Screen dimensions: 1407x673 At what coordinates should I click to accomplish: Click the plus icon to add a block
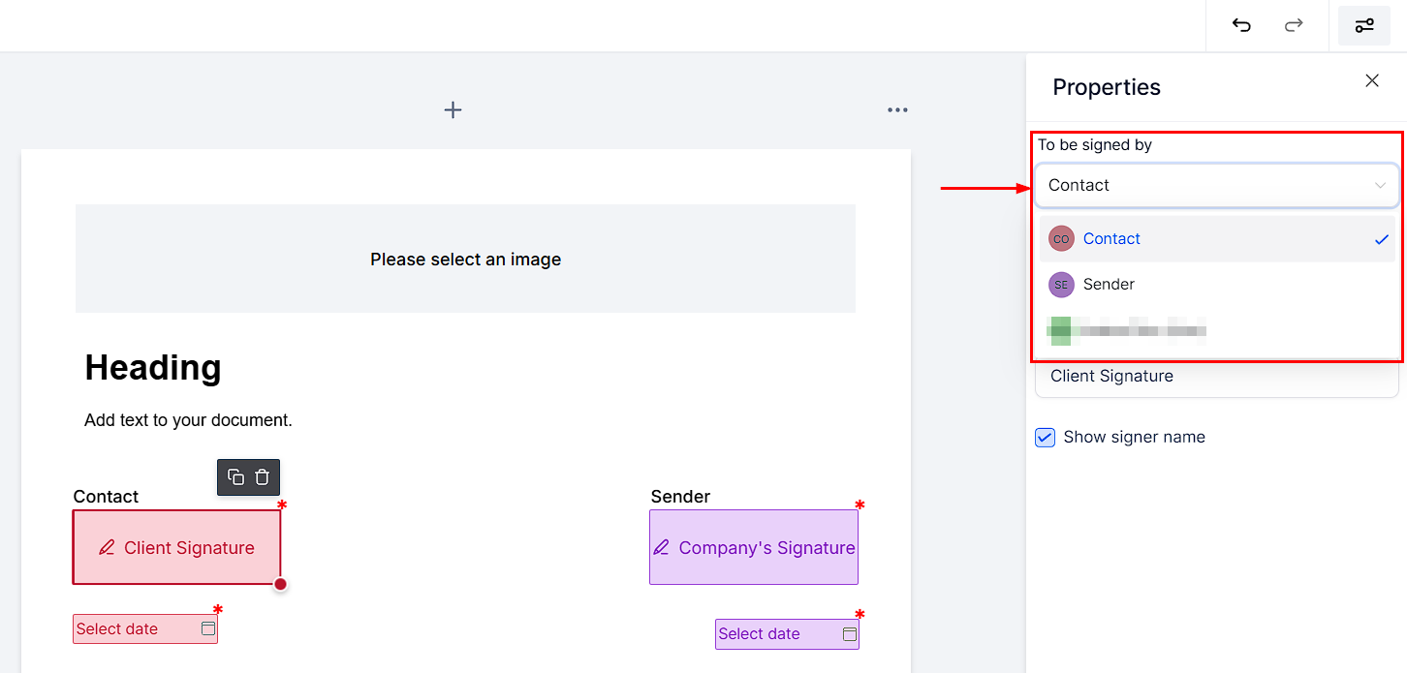click(453, 109)
